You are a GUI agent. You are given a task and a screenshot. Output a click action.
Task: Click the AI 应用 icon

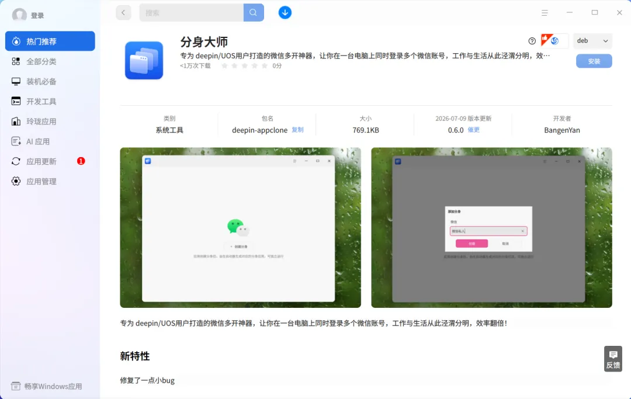pos(16,141)
